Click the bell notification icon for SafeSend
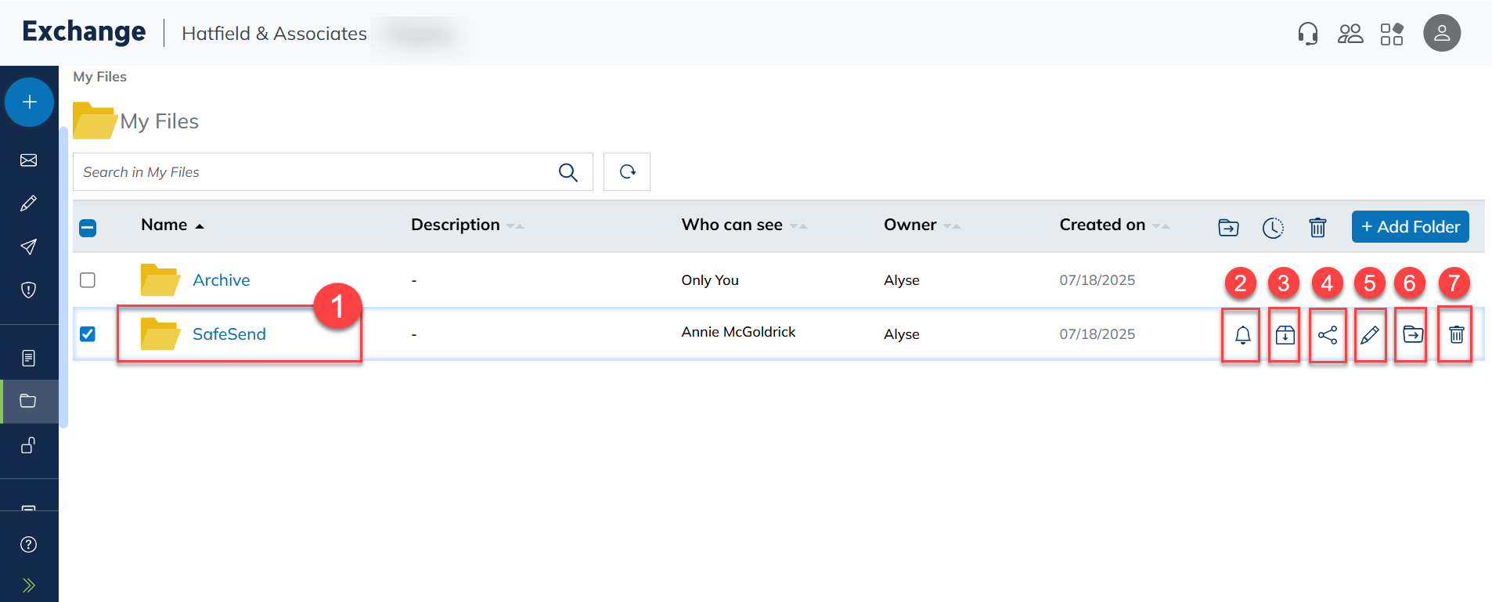This screenshot has width=1492, height=602. (1242, 336)
